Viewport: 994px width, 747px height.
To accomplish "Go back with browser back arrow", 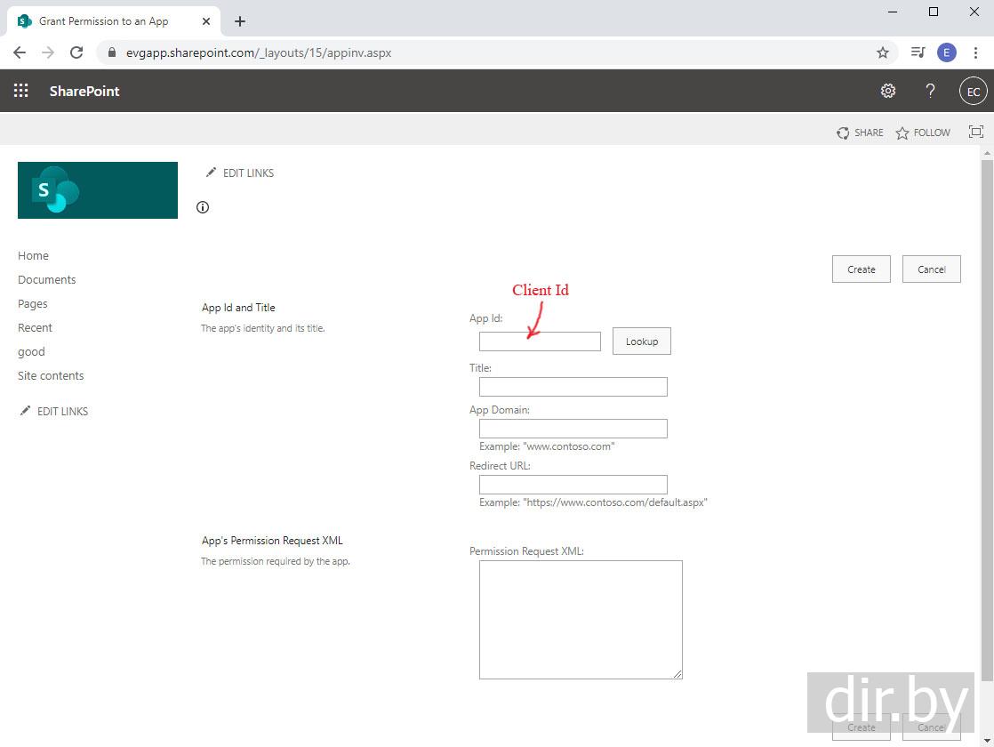I will 20,52.
